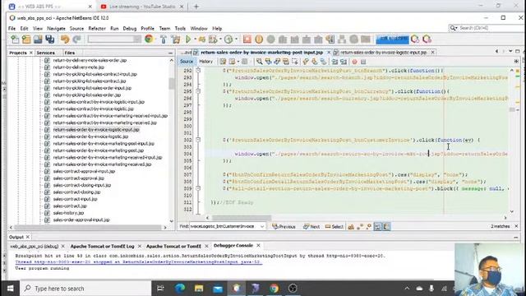Switch to return-sales-order-by-invoice-logistic-input.jsp editor tab

[384, 53]
